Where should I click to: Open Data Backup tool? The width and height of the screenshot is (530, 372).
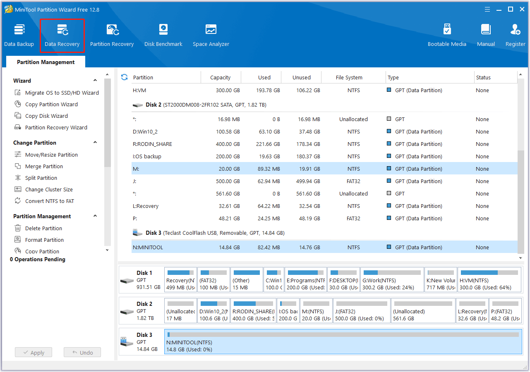click(19, 36)
